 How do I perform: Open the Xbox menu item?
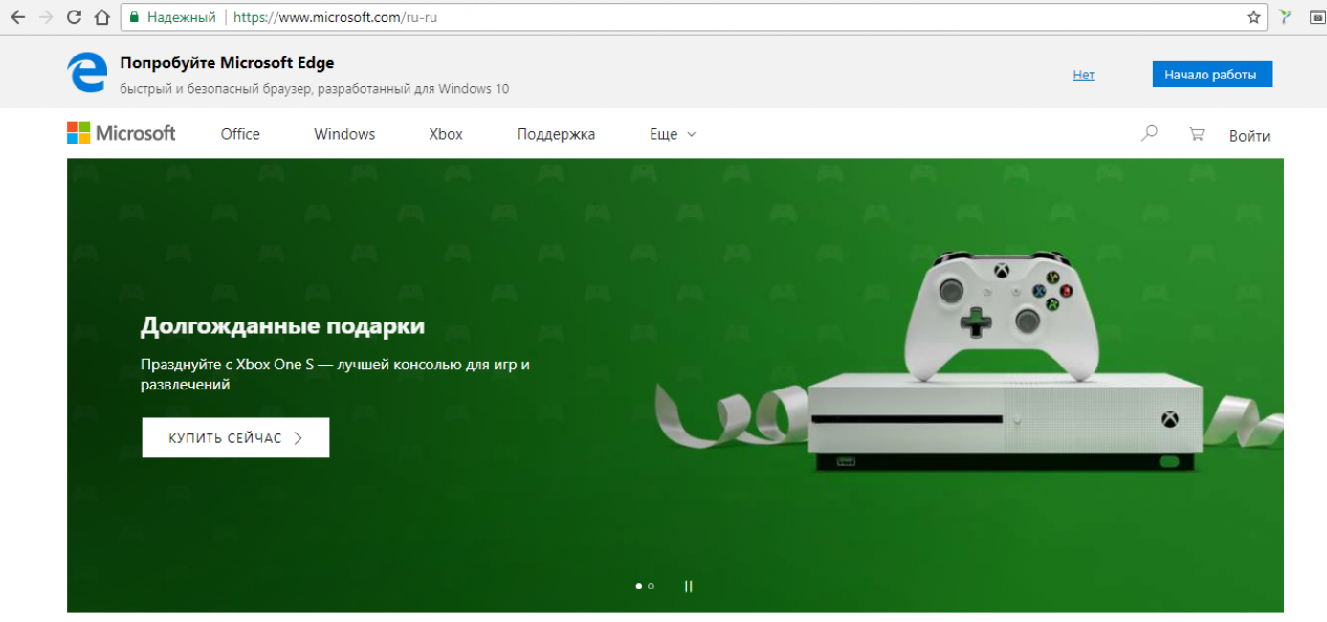(x=446, y=135)
